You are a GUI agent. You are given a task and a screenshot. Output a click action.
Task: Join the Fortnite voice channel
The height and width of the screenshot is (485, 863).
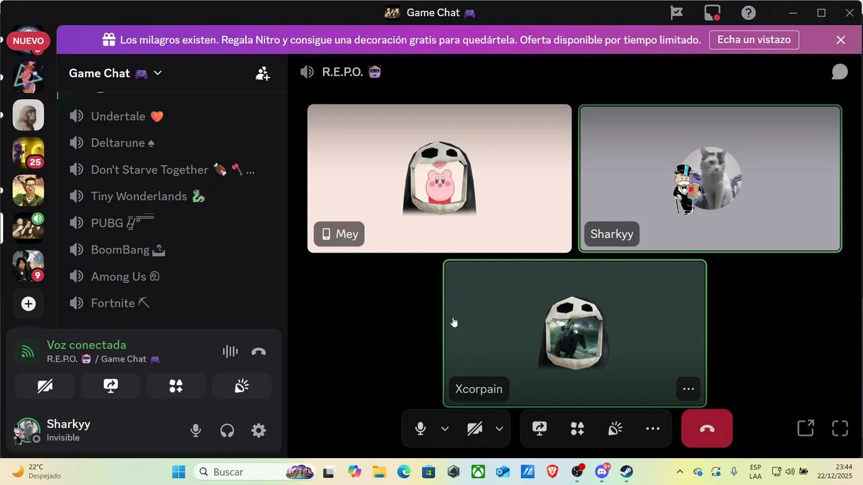172,303
